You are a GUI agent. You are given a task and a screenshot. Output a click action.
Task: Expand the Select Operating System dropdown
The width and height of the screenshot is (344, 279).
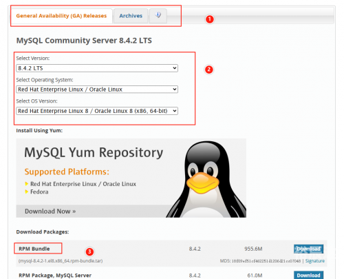coord(97,90)
